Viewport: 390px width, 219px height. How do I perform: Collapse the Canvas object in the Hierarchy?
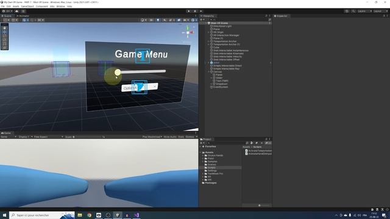pos(208,72)
